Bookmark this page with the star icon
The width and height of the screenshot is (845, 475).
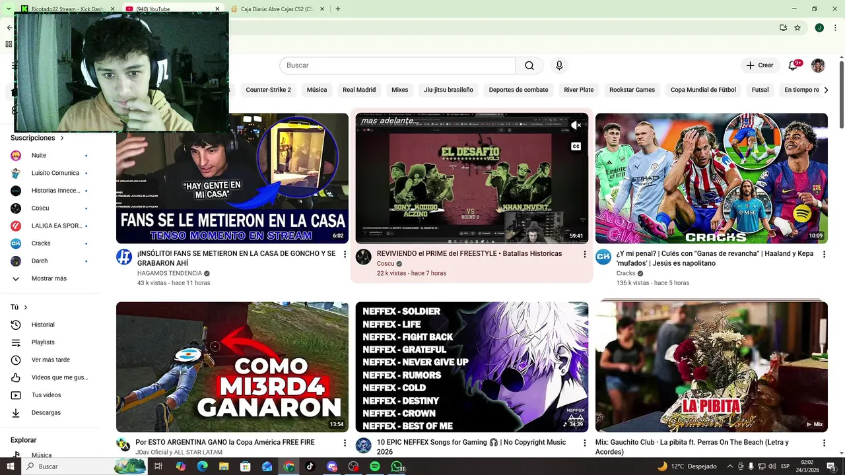pos(797,28)
